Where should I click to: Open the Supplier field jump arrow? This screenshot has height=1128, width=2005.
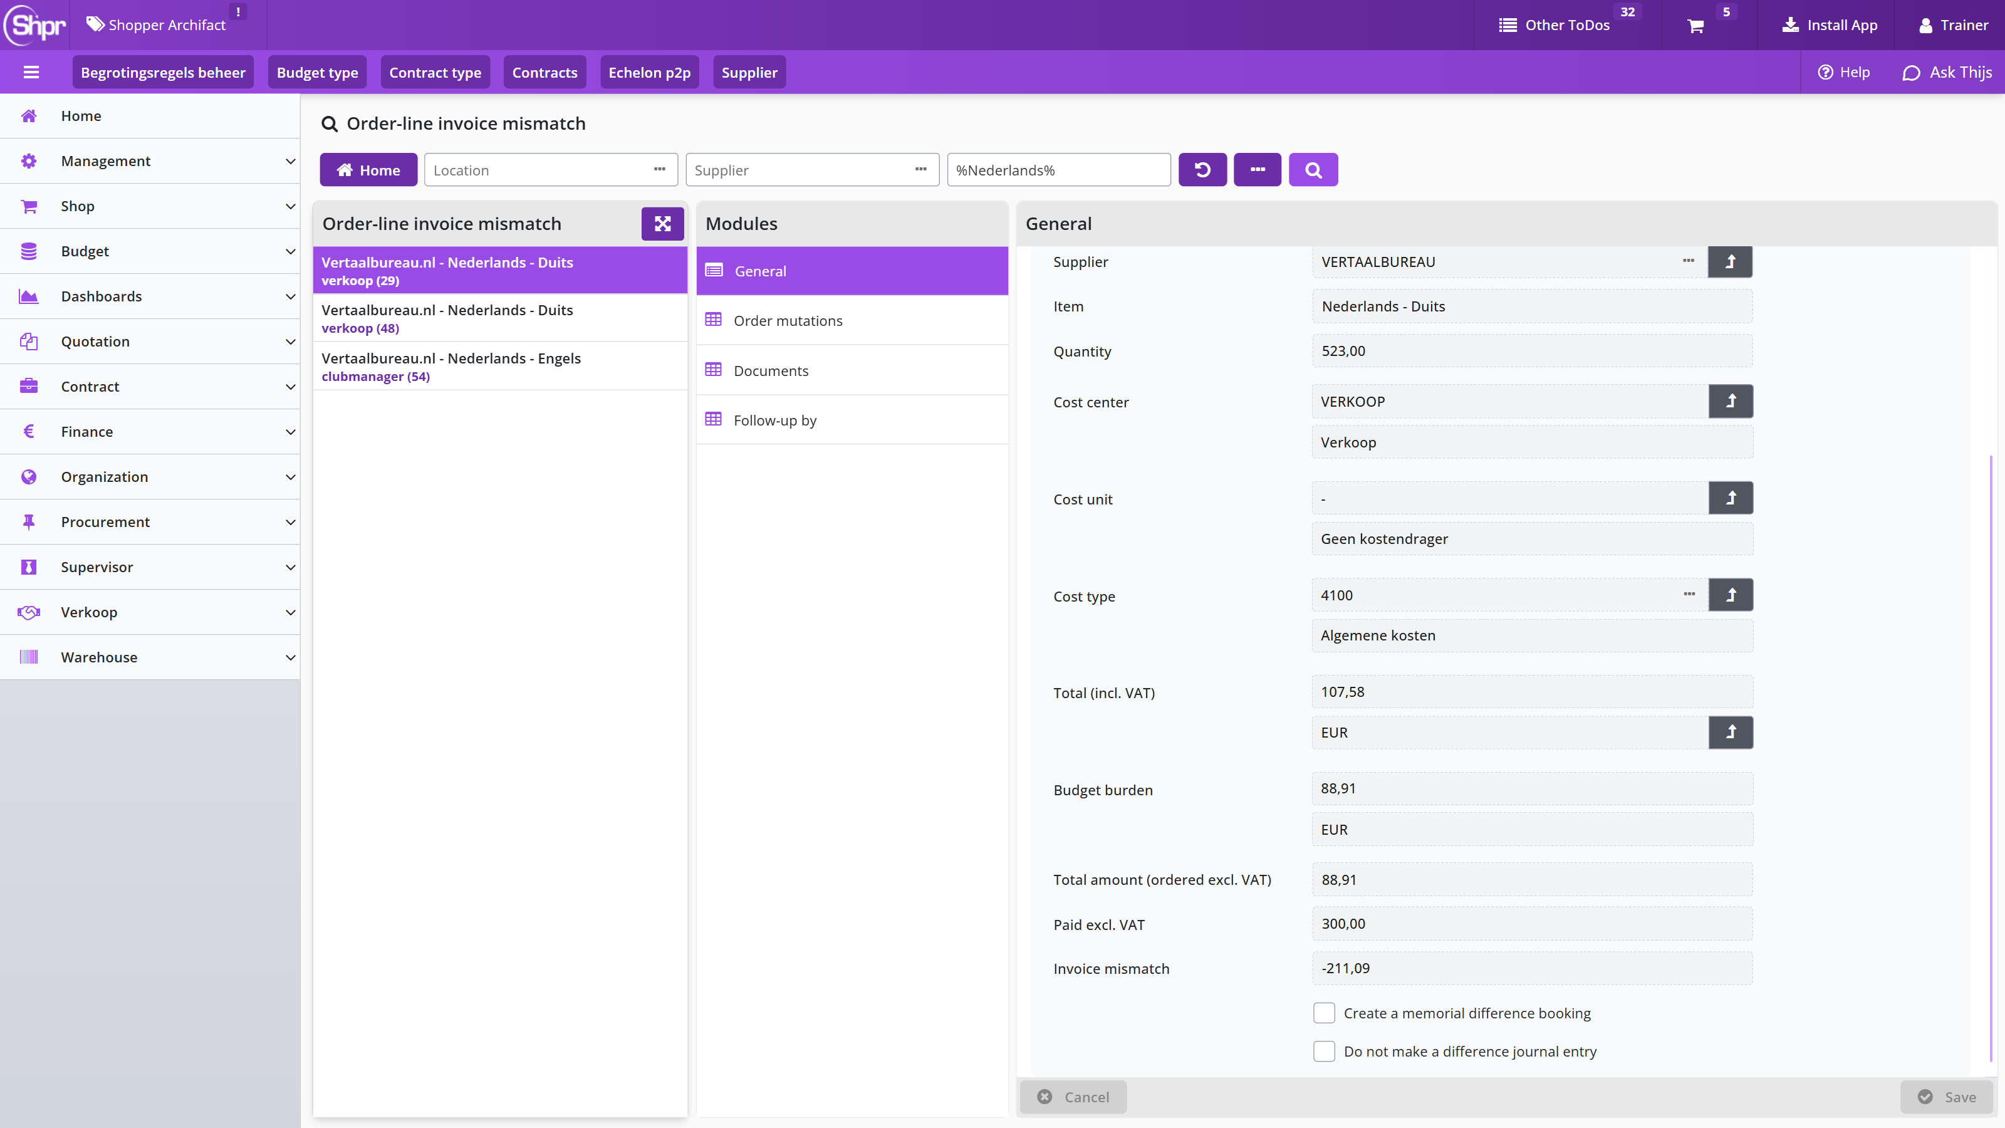[x=1730, y=261]
